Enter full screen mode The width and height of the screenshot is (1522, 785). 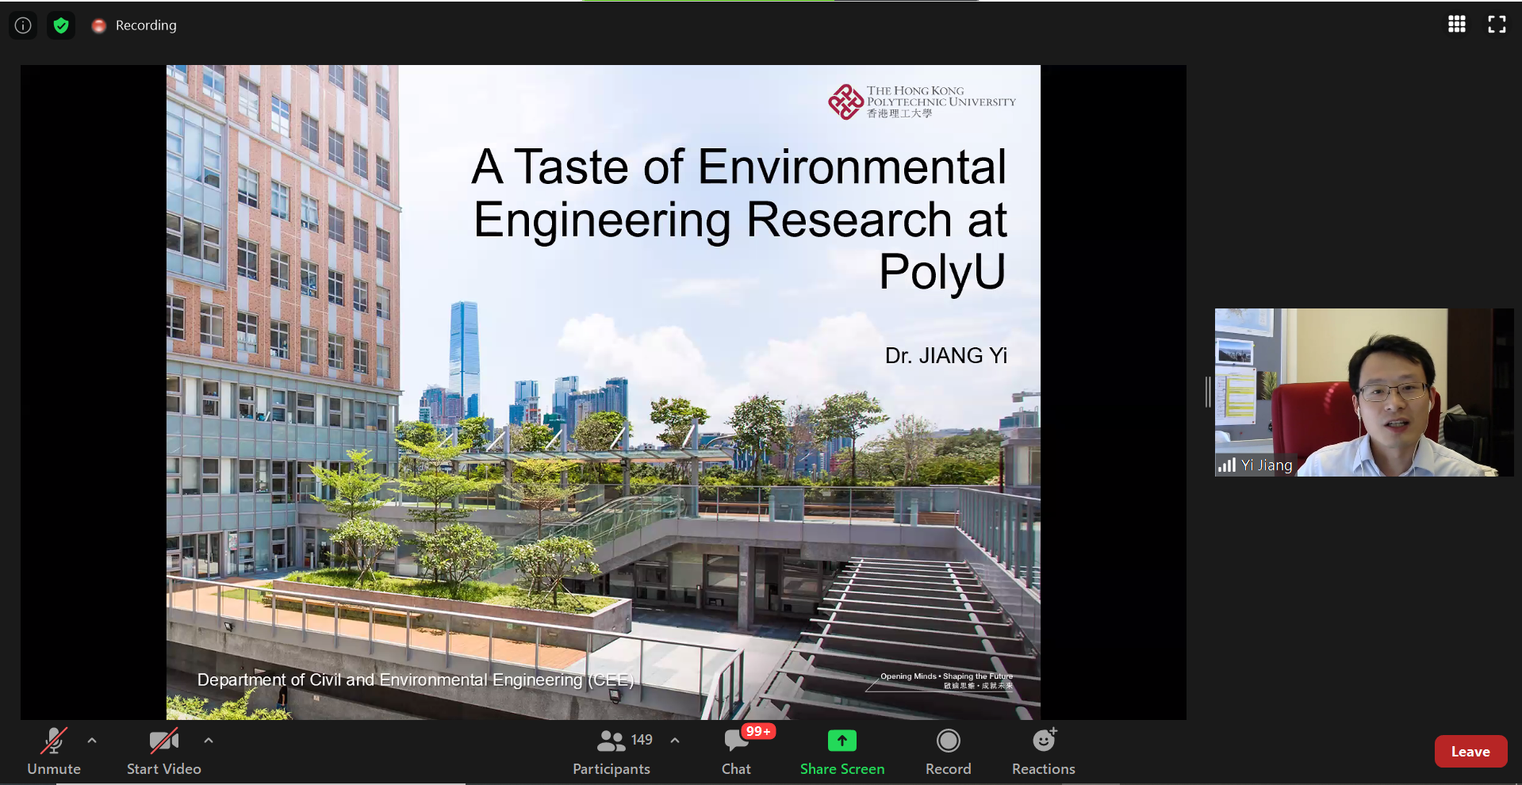coord(1496,25)
